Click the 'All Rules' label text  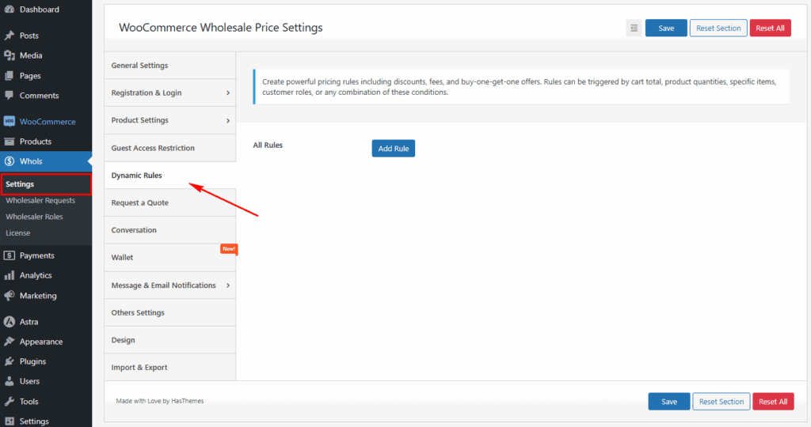[x=268, y=145]
